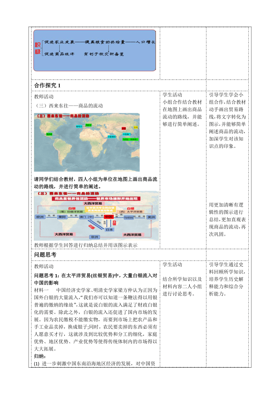This screenshot has height=396, width=280.
Task: Click the '中国澳门' label on the world map
Action: point(127,134)
